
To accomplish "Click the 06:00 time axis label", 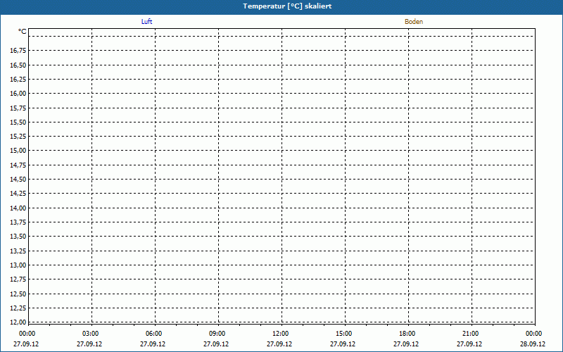I will click(x=153, y=334).
